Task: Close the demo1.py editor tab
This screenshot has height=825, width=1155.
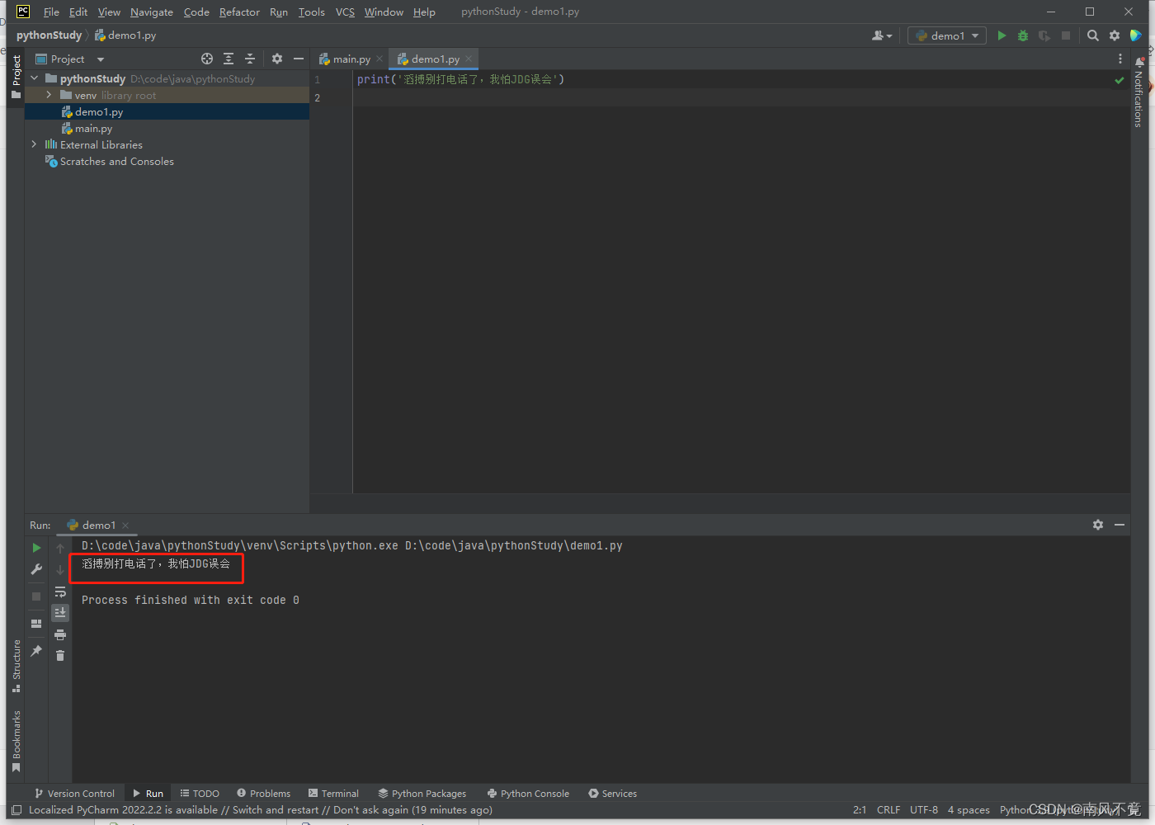Action: (469, 59)
